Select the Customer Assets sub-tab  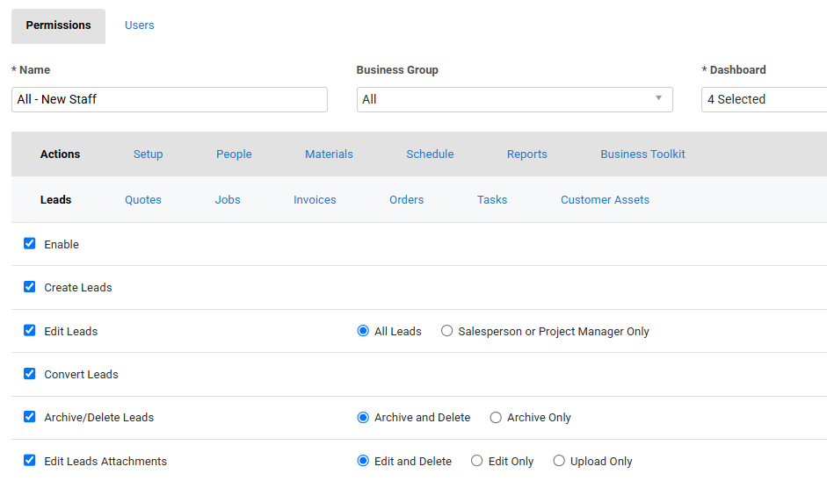(605, 200)
